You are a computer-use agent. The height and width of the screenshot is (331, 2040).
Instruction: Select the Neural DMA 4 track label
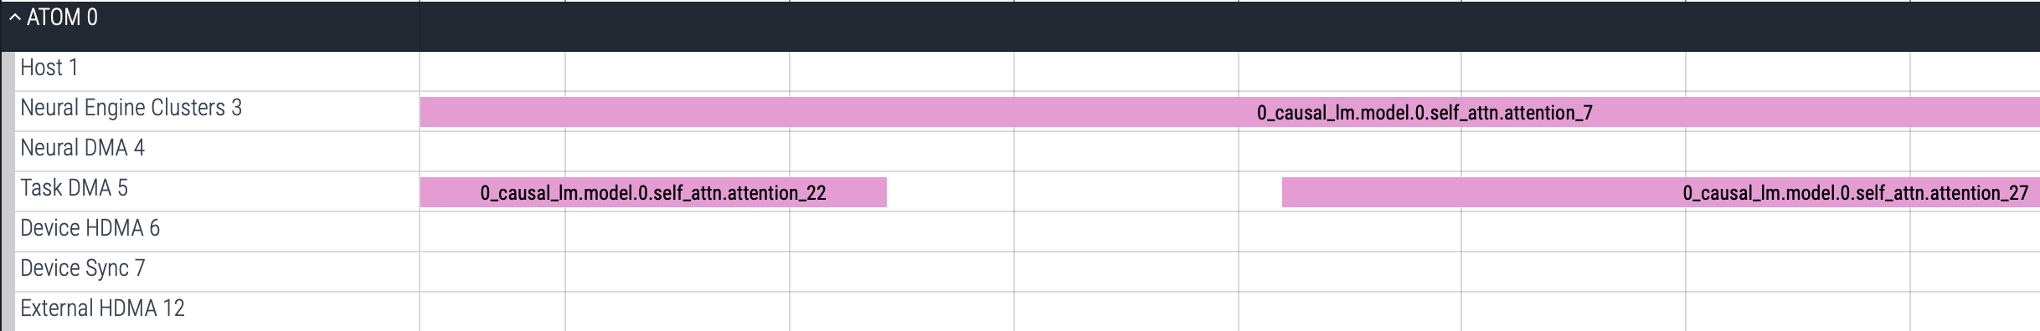tap(82, 148)
